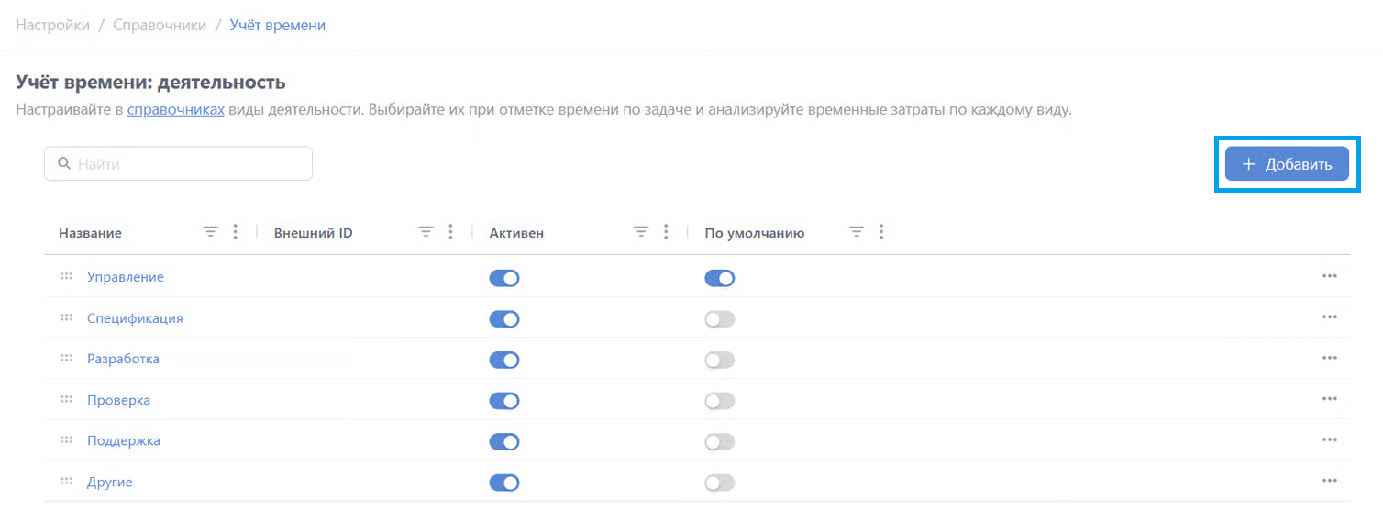Screen dimensions: 1383x522
Task: Click filter icon in Название column
Action: coord(210,233)
